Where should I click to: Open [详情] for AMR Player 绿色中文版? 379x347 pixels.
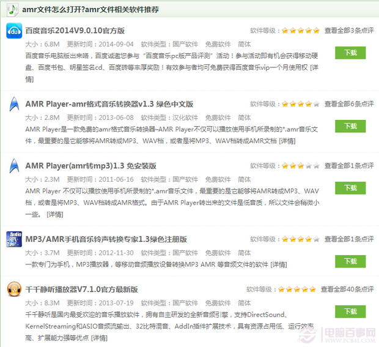[287, 141]
